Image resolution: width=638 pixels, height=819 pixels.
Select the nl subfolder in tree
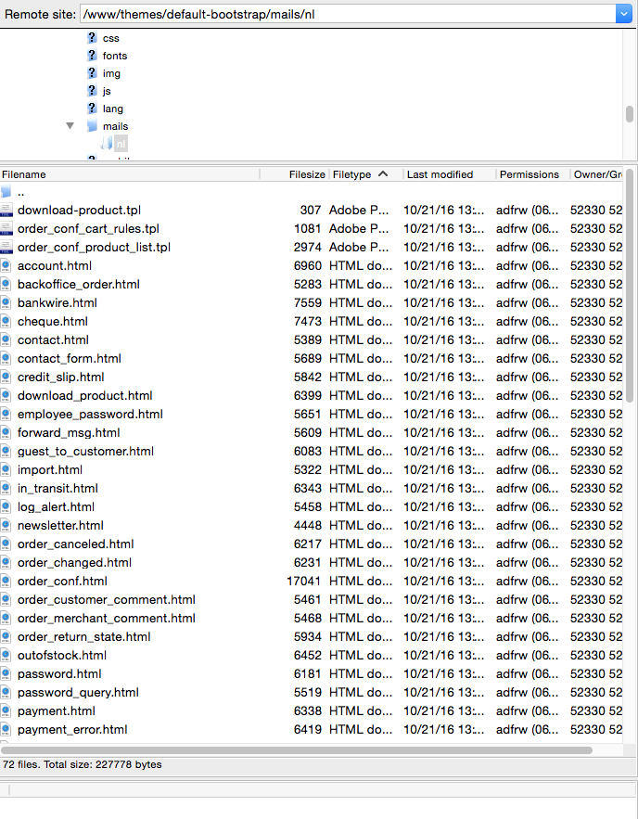click(121, 144)
